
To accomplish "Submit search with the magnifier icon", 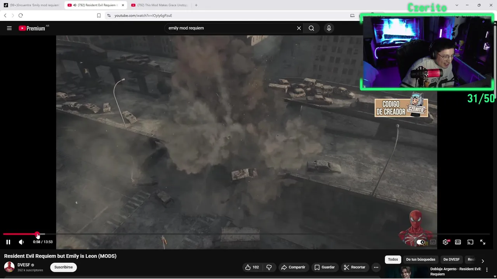I will click(x=311, y=28).
